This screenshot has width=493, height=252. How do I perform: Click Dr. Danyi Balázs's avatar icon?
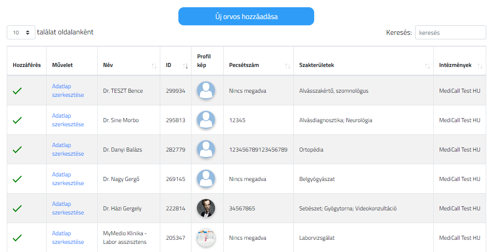(206, 149)
